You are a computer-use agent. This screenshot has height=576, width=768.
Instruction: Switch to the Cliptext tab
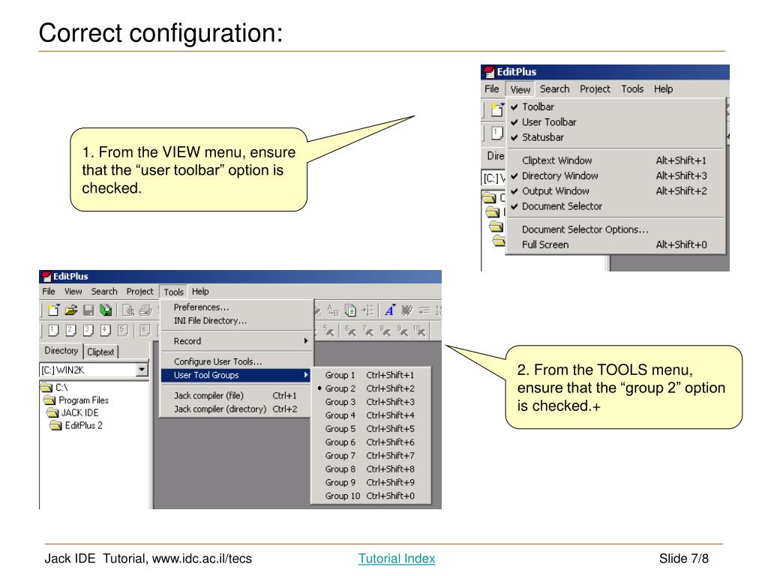click(100, 352)
